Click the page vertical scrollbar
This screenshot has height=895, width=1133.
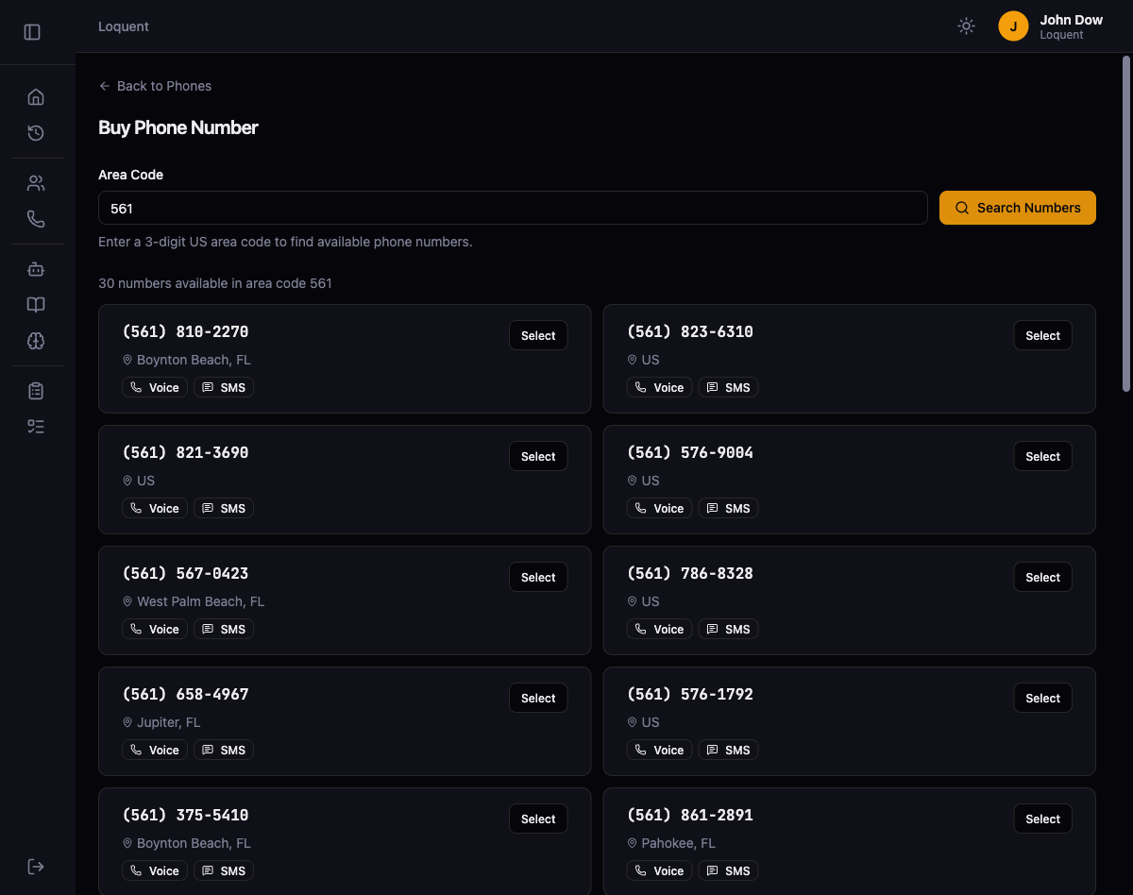(x=1125, y=224)
